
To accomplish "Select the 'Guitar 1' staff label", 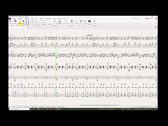I will click(x=12, y=35).
